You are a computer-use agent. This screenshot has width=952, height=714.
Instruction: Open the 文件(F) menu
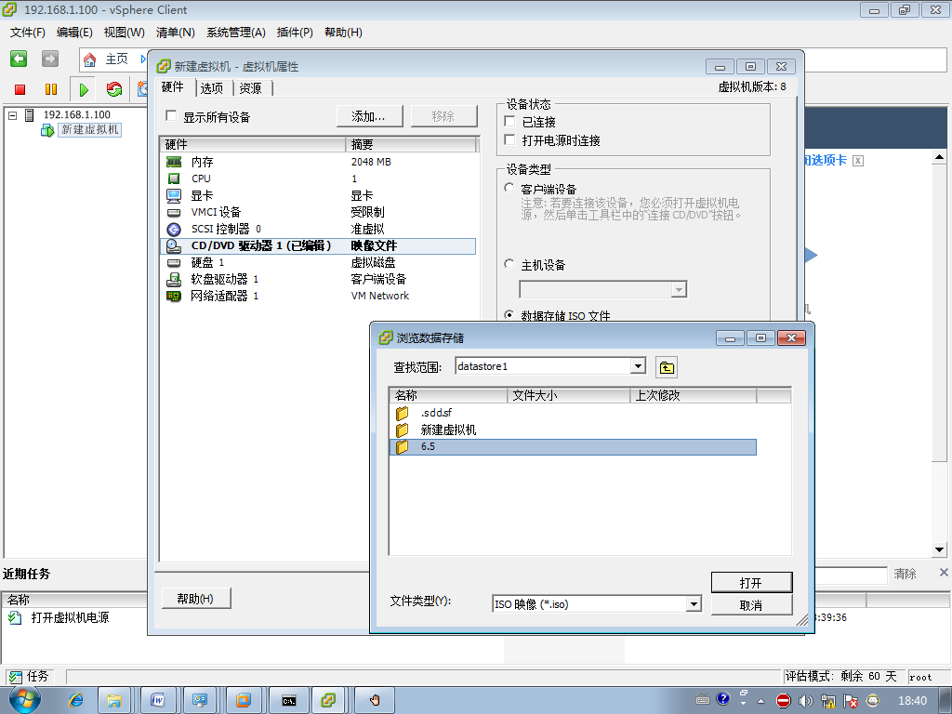click(28, 33)
